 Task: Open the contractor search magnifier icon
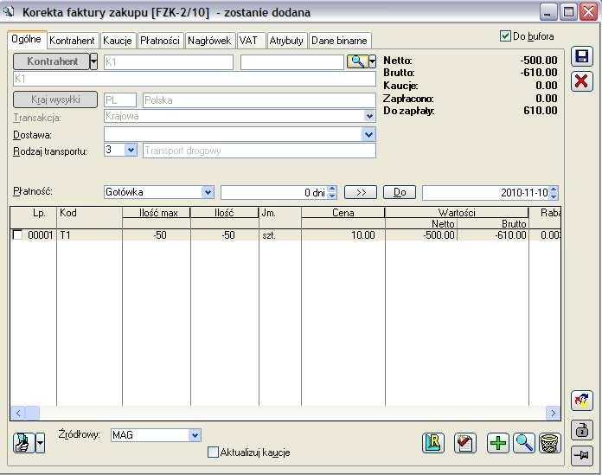[357, 61]
